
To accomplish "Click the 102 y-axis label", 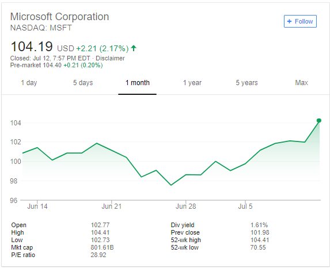I will [16, 142].
